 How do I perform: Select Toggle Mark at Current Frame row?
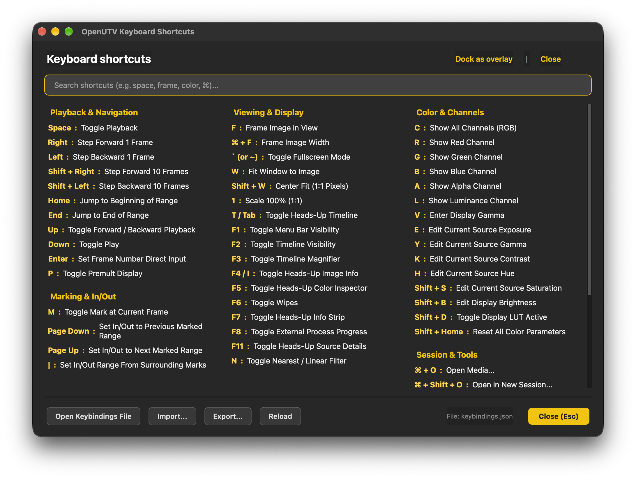[x=108, y=312]
